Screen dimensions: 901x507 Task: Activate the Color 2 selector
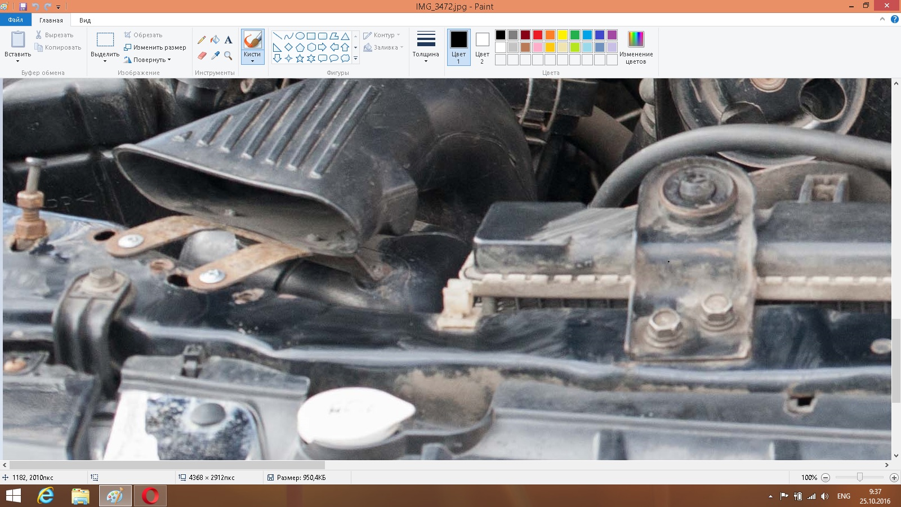[482, 47]
